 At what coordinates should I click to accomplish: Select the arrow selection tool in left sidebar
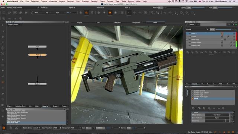click(x=3, y=25)
